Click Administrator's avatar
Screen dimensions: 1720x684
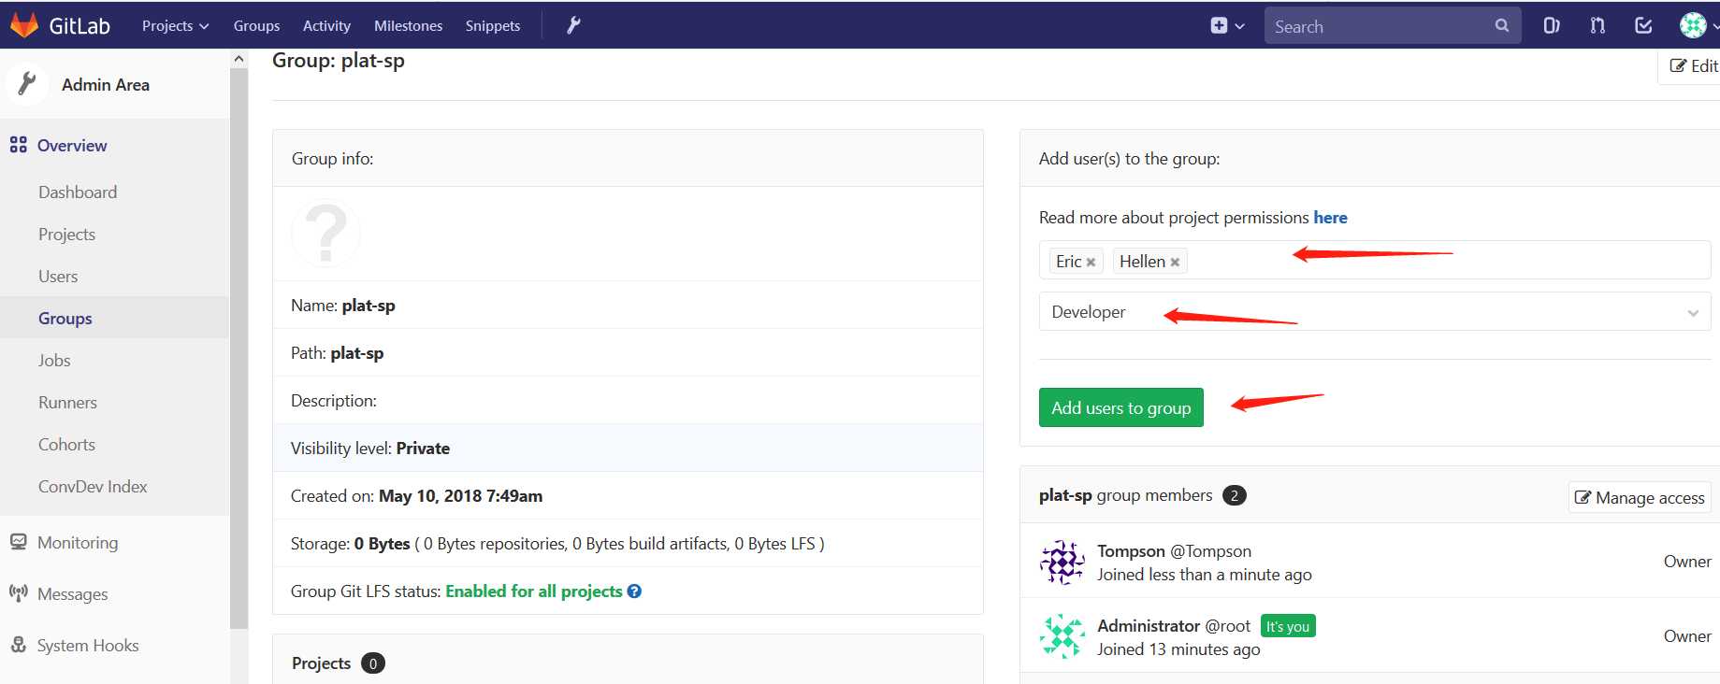coord(1062,636)
